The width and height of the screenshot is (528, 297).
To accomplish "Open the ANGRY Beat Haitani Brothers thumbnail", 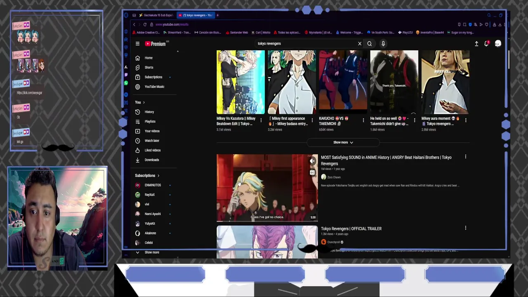I will pos(267,188).
